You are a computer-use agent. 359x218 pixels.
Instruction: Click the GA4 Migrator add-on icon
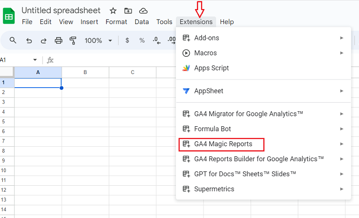pyautogui.click(x=186, y=114)
